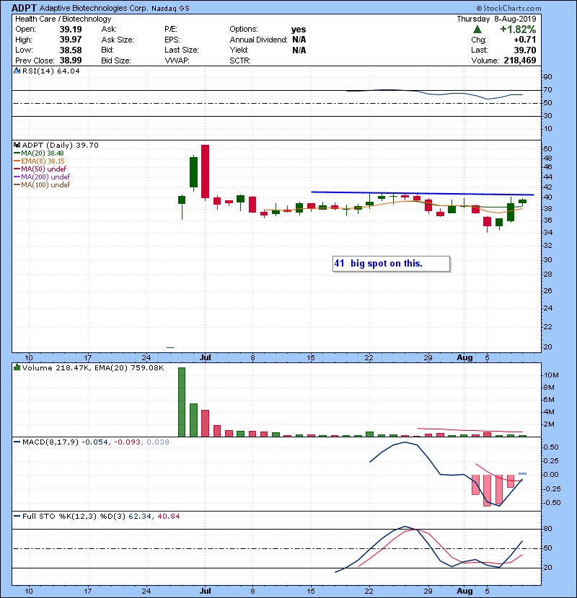This screenshot has width=577, height=598.
Task: Click the MA(200) undef legend entry
Action: pyautogui.click(x=42, y=177)
